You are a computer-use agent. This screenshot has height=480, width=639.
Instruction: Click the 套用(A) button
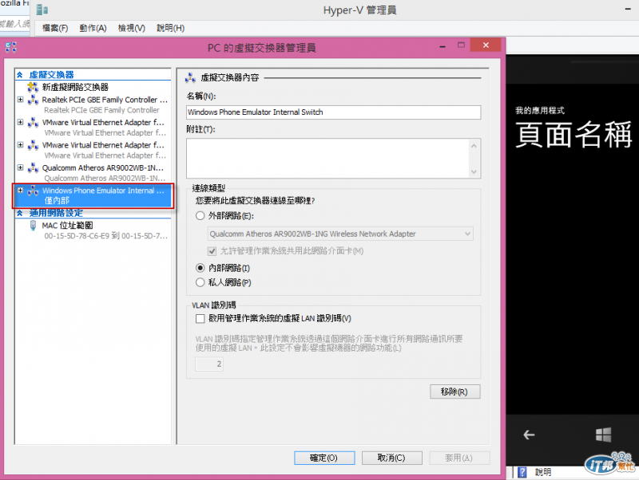tap(459, 458)
